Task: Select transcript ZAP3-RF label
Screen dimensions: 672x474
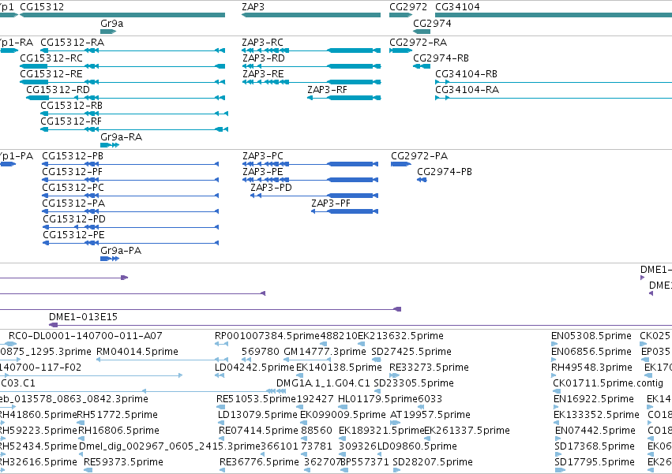Action: 328,90
